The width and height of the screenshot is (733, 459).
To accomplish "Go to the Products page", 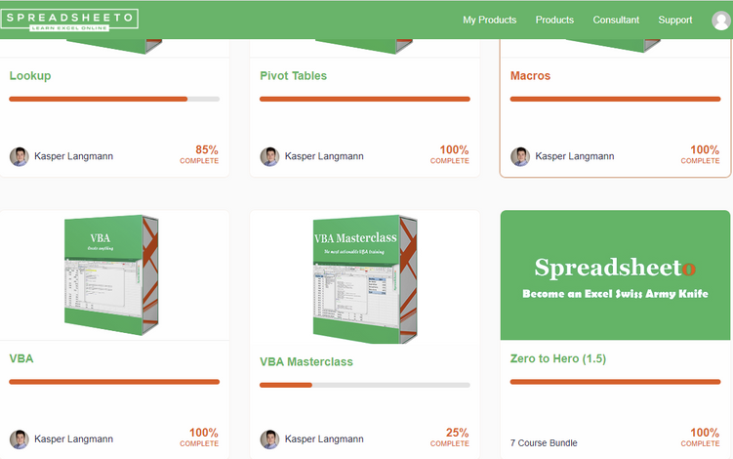I will coord(554,21).
